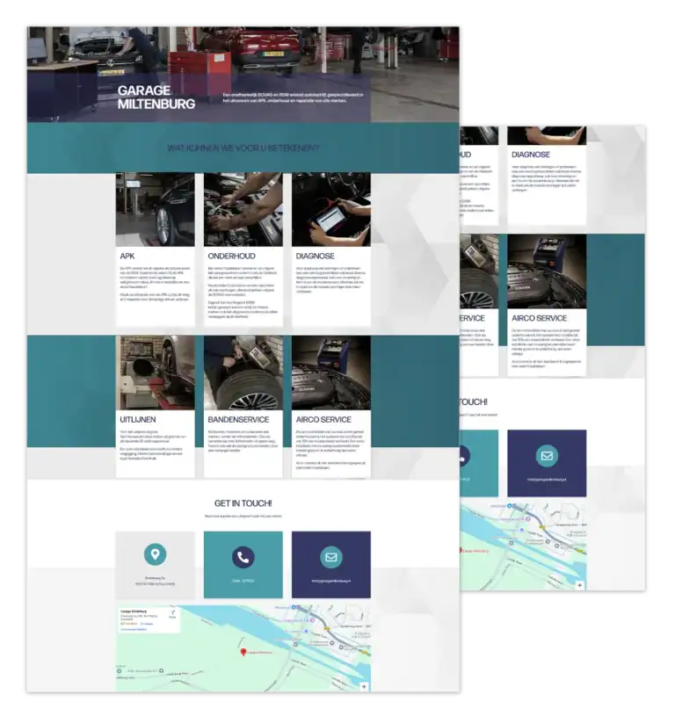Open the APK service card heading
This screenshot has width=675, height=716.
[128, 257]
